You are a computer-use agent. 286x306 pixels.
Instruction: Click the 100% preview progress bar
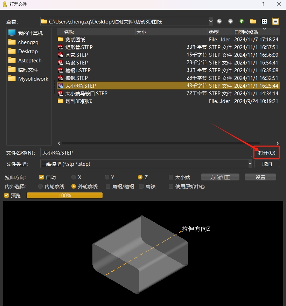[x=65, y=195]
